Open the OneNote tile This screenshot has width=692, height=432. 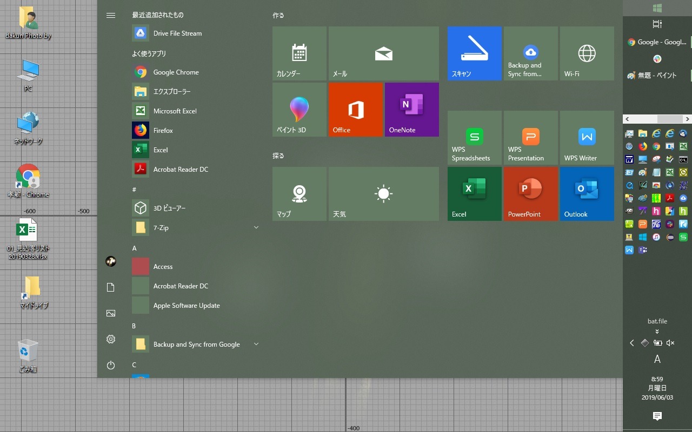pos(412,110)
